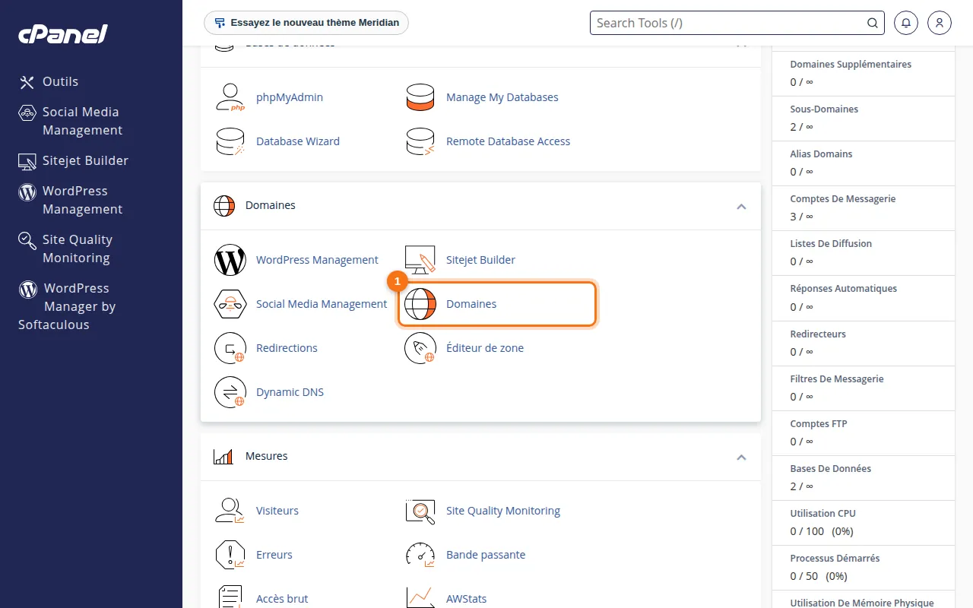The image size is (973, 608).
Task: Open WordPress Manager by Softaculous sidebar item
Action: coord(67,306)
